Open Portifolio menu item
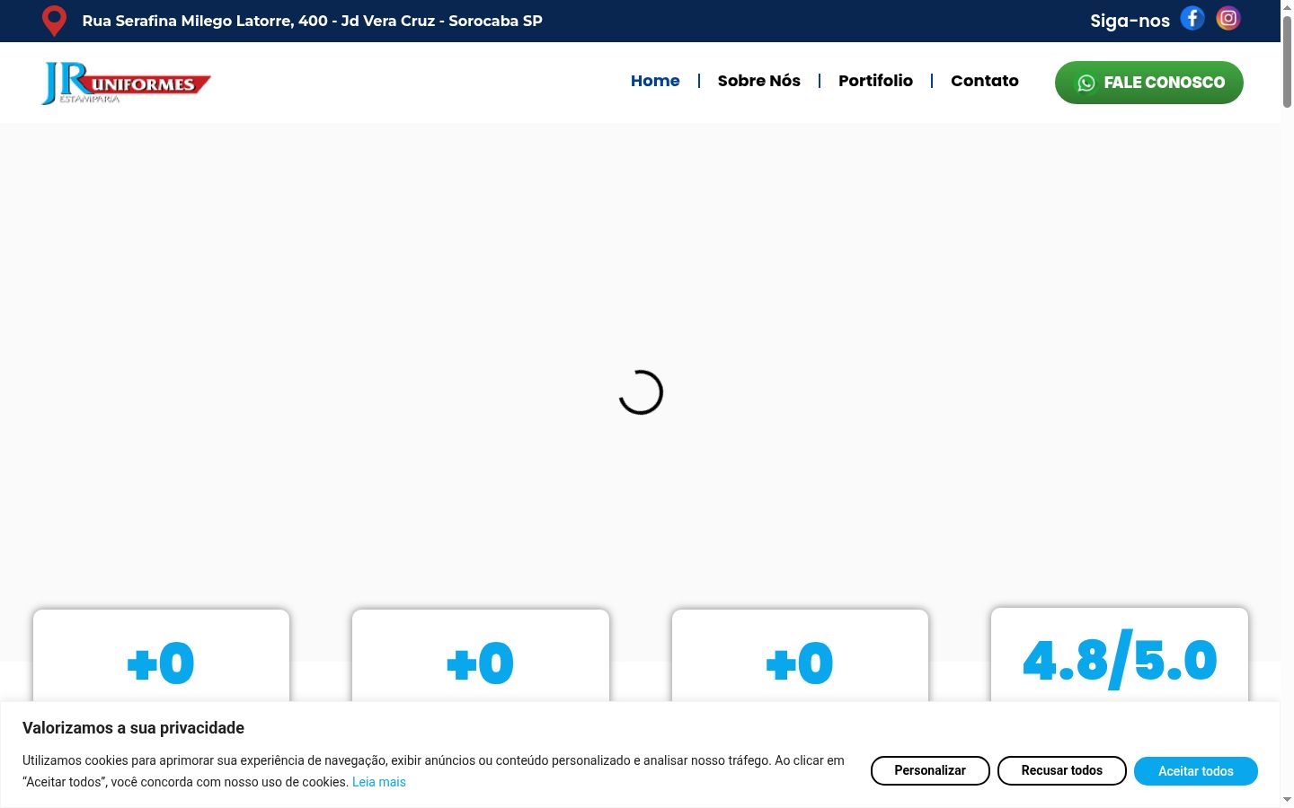 875,81
